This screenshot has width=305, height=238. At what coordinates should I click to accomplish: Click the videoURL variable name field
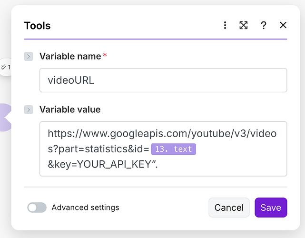pyautogui.click(x=163, y=80)
